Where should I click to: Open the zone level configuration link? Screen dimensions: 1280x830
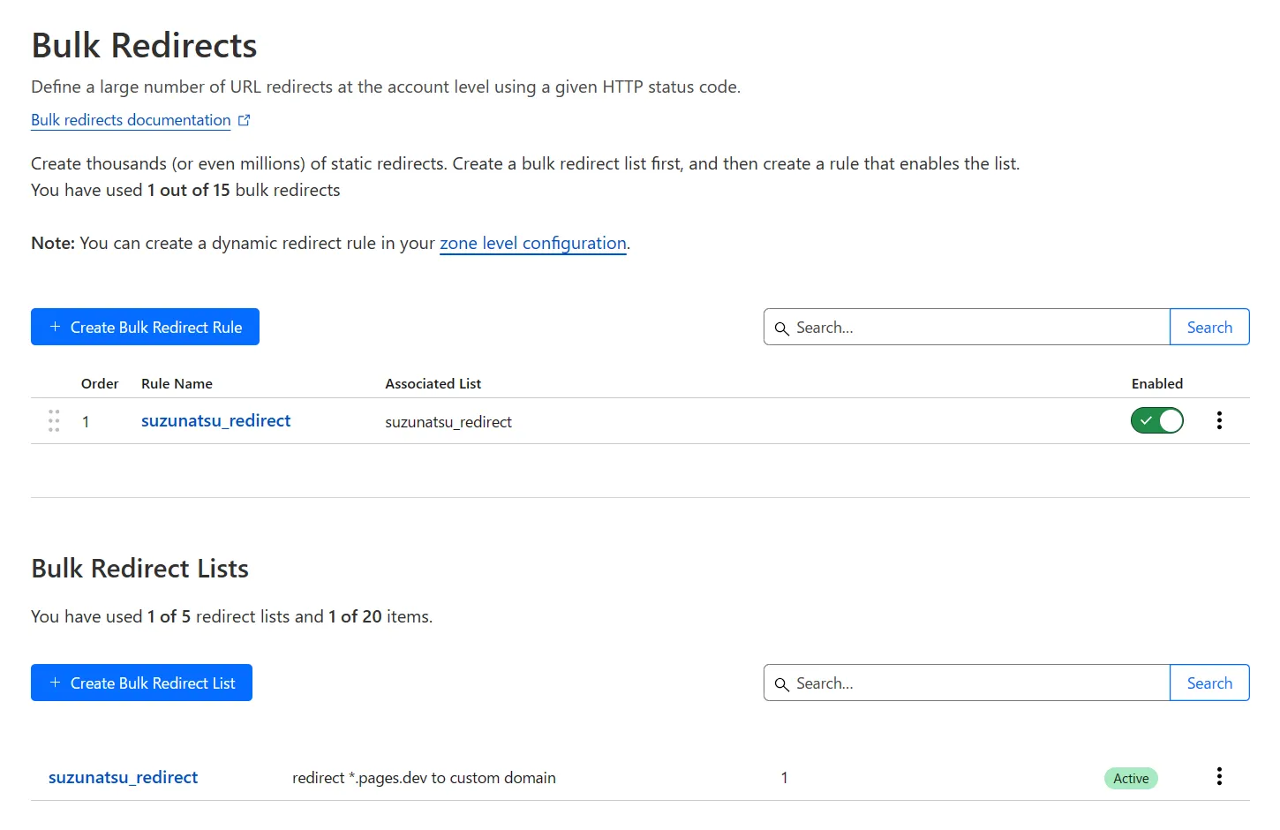(533, 243)
